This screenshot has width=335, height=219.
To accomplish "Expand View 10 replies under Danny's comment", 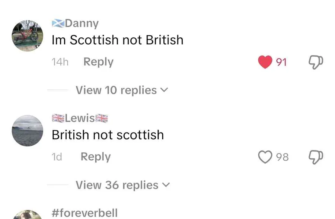I will (x=122, y=90).
